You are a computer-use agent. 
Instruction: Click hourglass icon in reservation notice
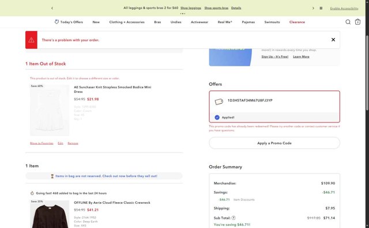tap(52, 176)
